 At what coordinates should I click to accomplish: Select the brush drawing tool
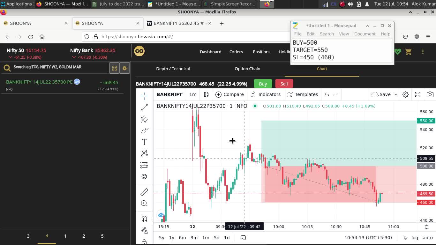pos(144,130)
